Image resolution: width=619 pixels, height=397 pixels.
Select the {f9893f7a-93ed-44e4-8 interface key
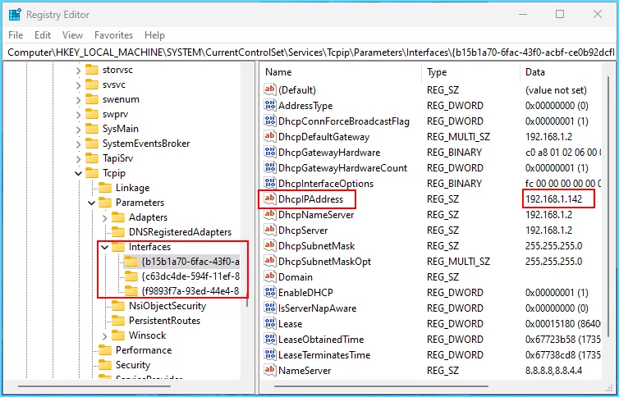point(190,291)
